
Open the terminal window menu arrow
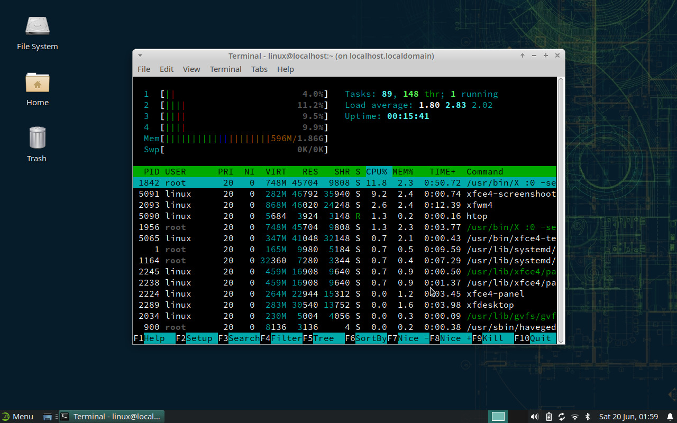click(140, 55)
